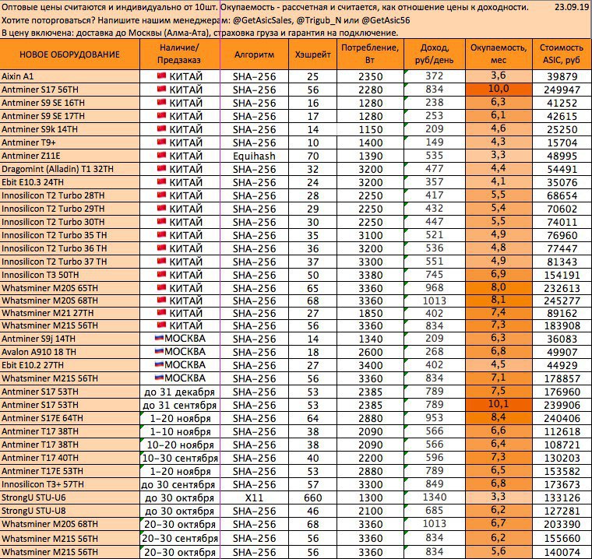This screenshot has height=559, width=592.
Task: Select the 'Окупаемость, мес' column header
Action: coord(499,54)
